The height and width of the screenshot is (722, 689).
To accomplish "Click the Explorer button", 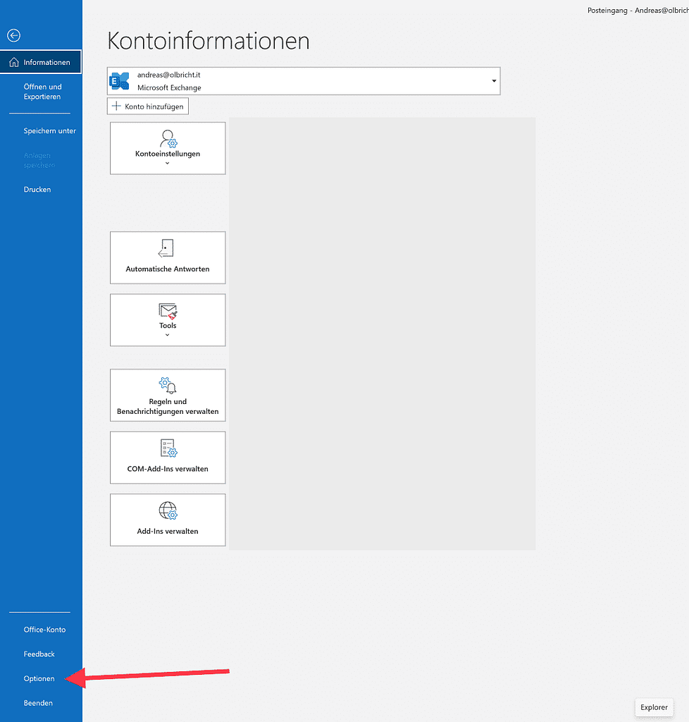I will (x=654, y=707).
